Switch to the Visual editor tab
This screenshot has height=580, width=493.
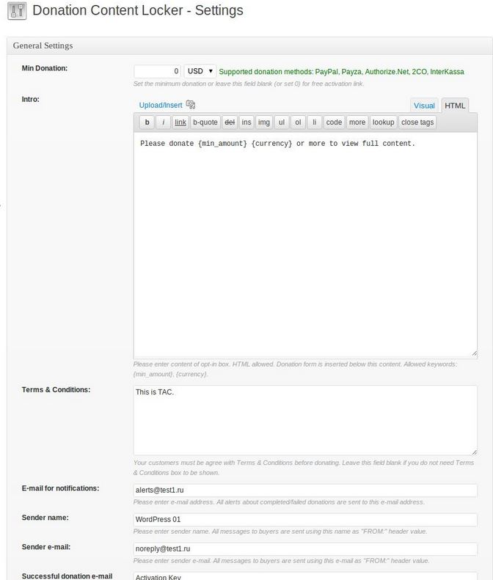pos(424,106)
